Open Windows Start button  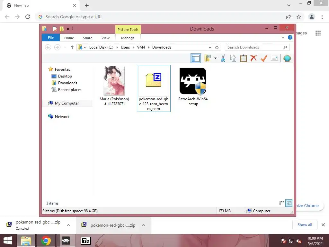tap(8, 241)
